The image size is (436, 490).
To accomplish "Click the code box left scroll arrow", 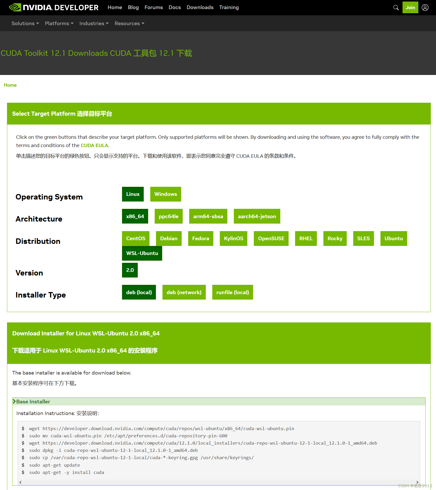I will 21,482.
